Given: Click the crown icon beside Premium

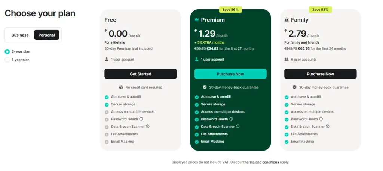Looking at the screenshot, I should (x=197, y=20).
